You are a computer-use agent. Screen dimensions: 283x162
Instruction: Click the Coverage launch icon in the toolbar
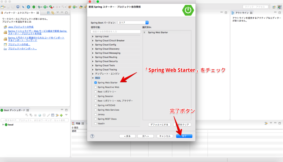51,7
